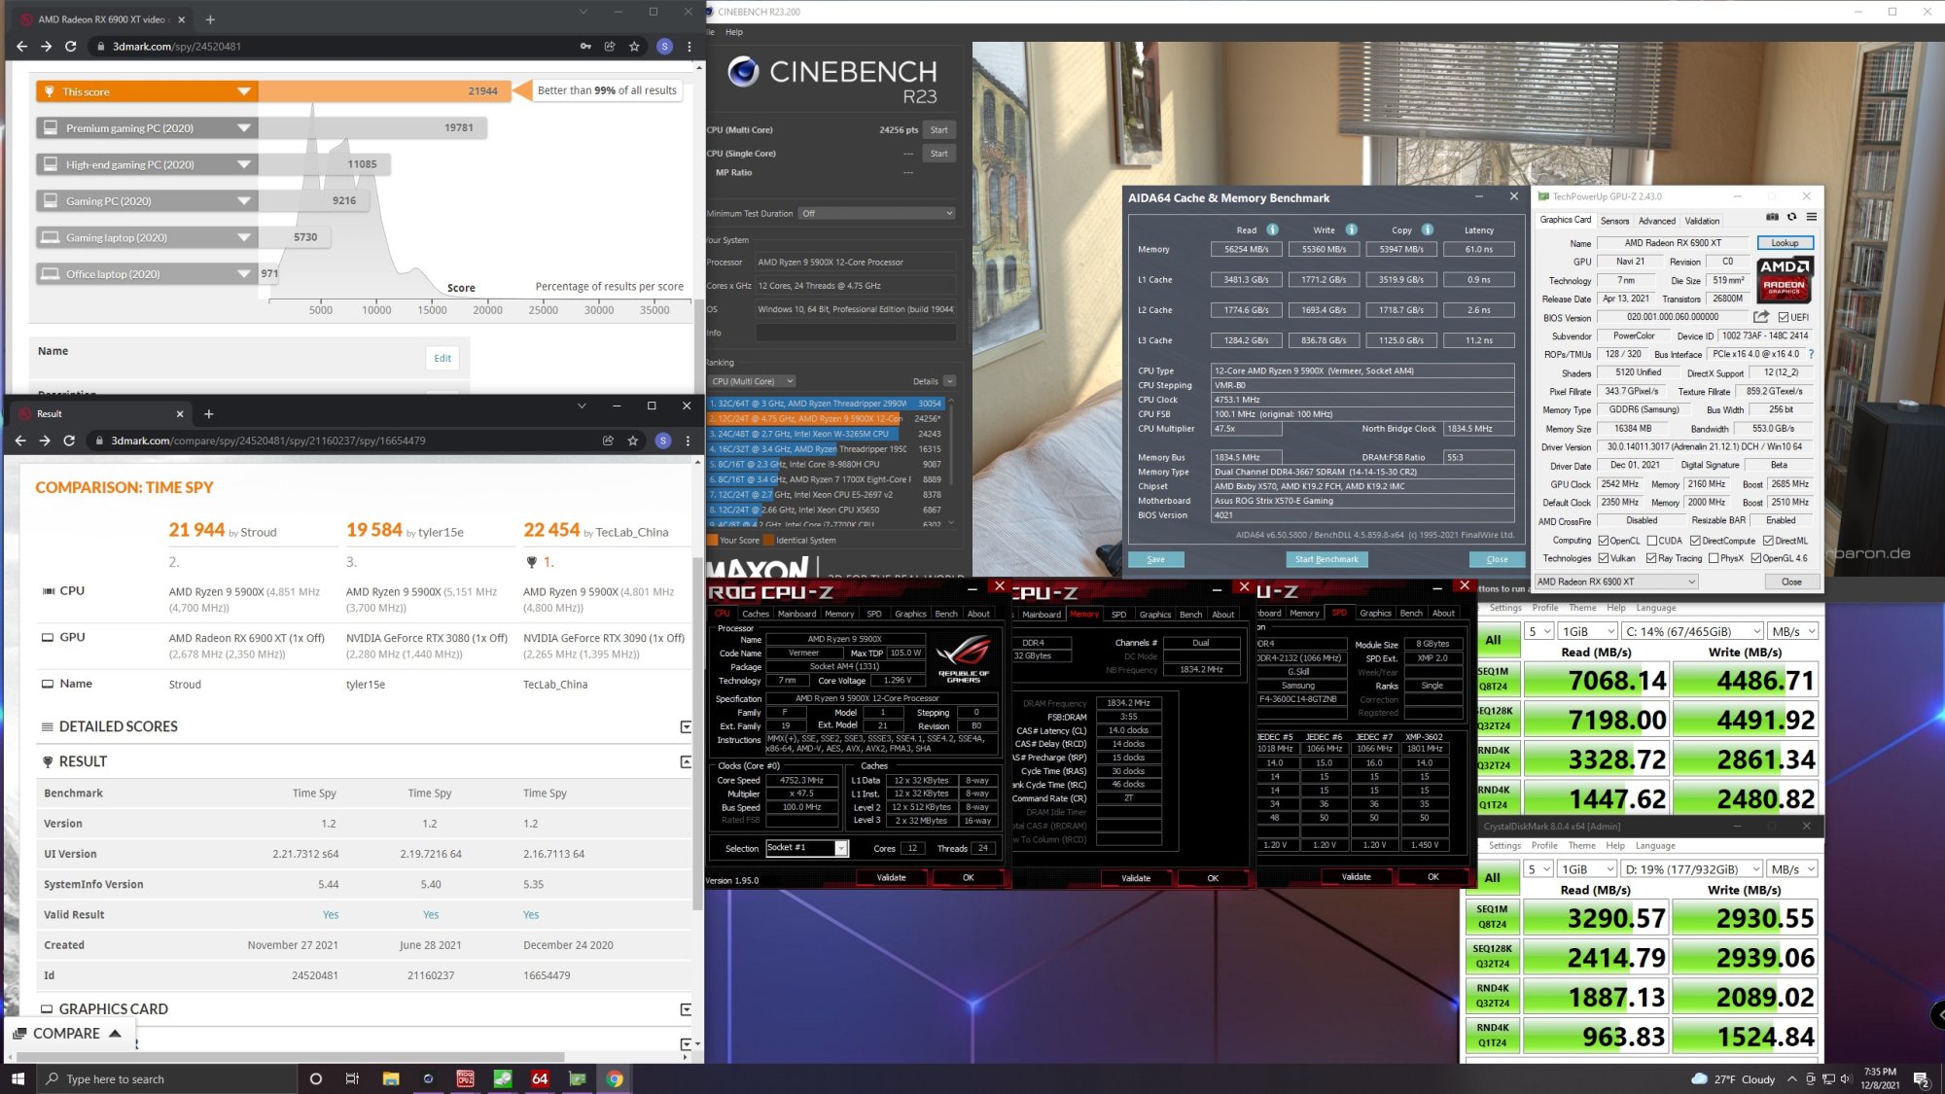This screenshot has height=1094, width=1945.
Task: Toggle the PhysX checkbox
Action: (1714, 558)
